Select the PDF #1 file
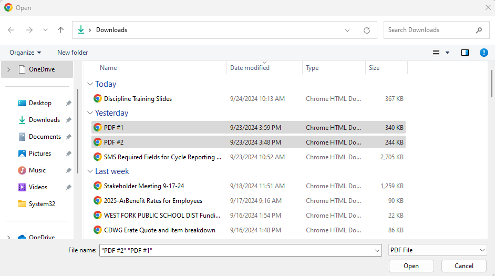 pos(249,128)
